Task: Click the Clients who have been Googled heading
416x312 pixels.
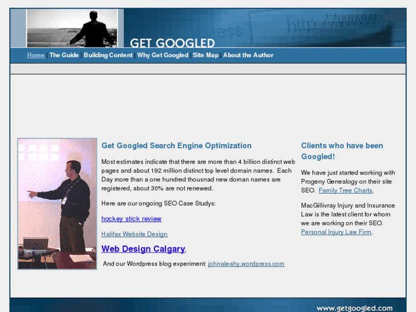Action: pos(342,151)
